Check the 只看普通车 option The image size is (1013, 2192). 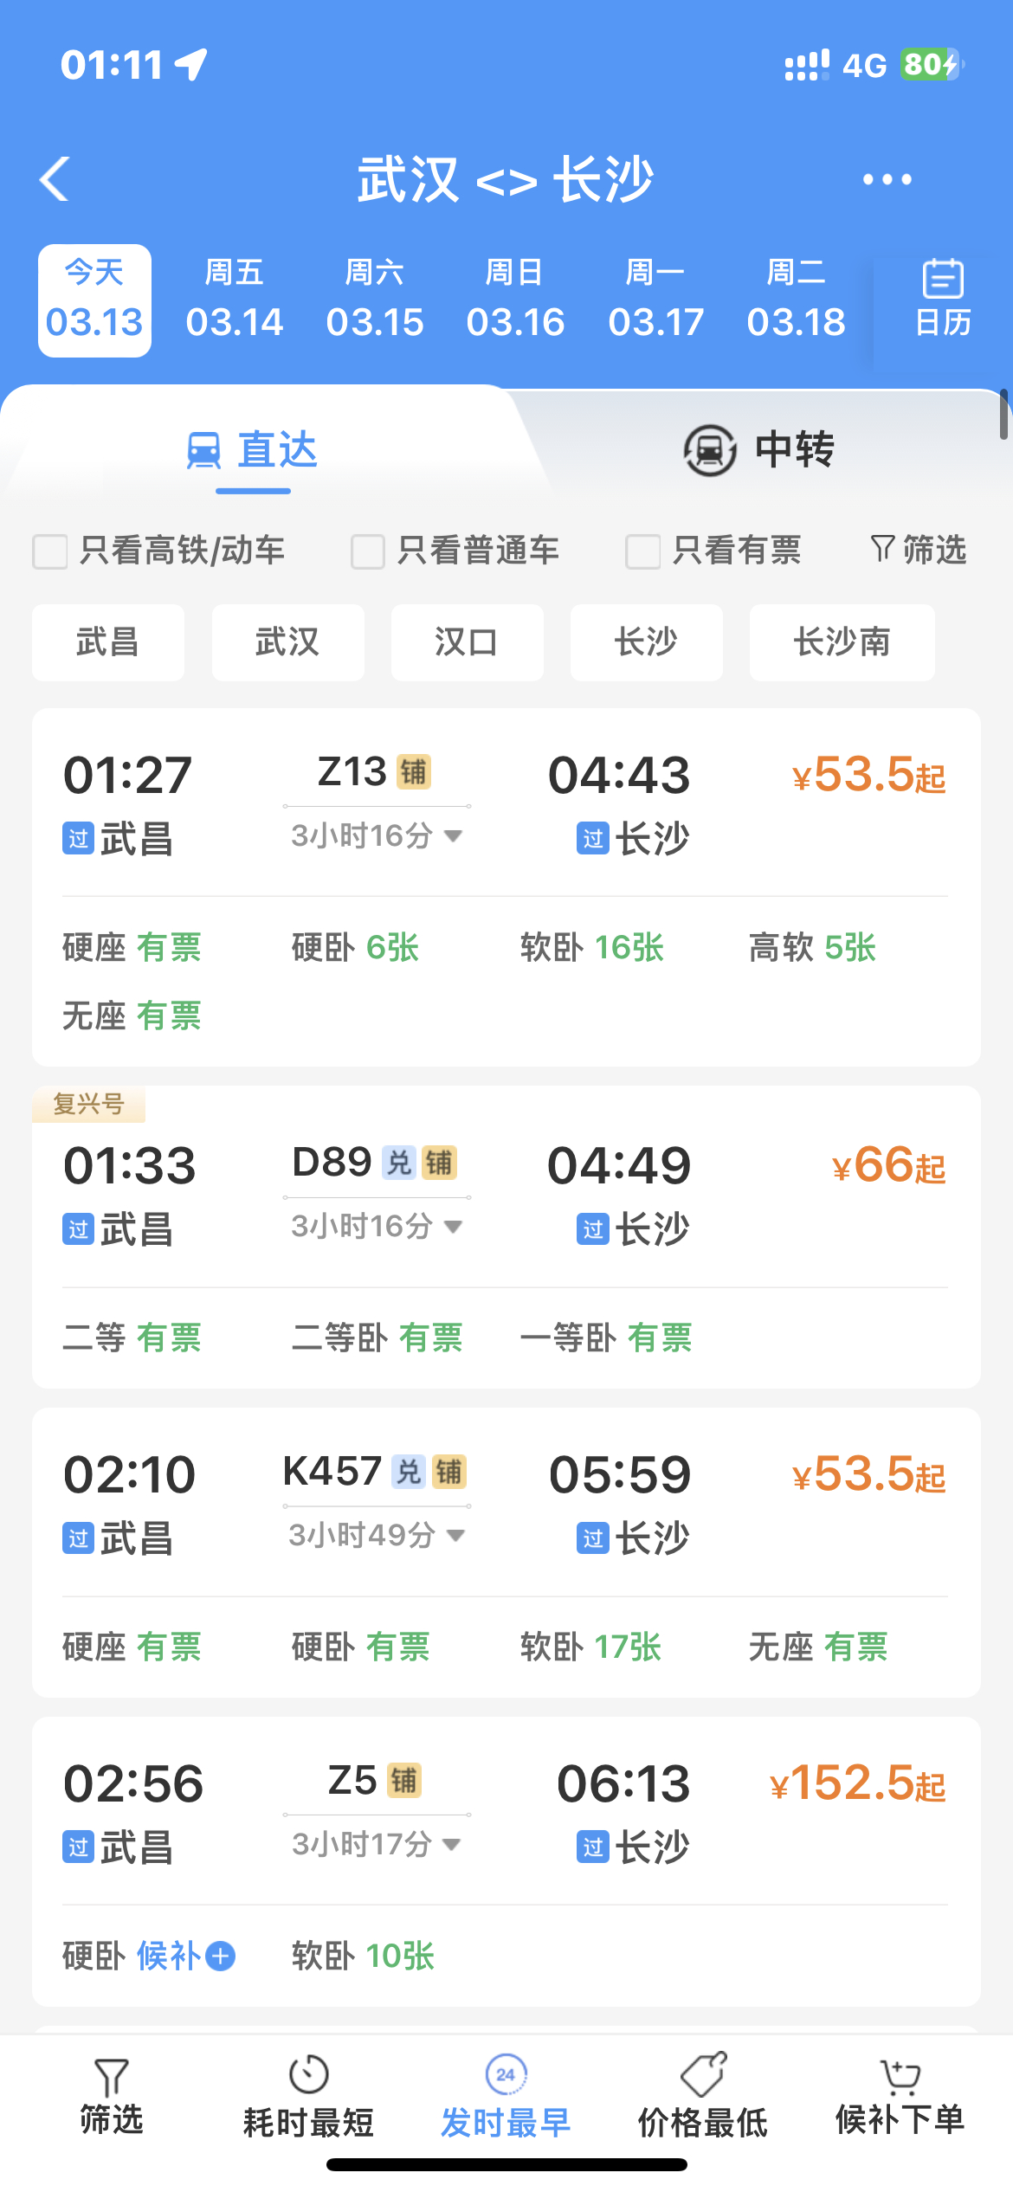pos(368,551)
